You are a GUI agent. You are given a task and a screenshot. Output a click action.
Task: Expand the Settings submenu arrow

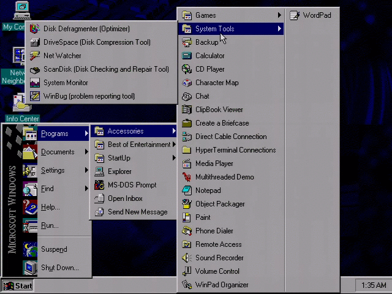[x=86, y=170]
